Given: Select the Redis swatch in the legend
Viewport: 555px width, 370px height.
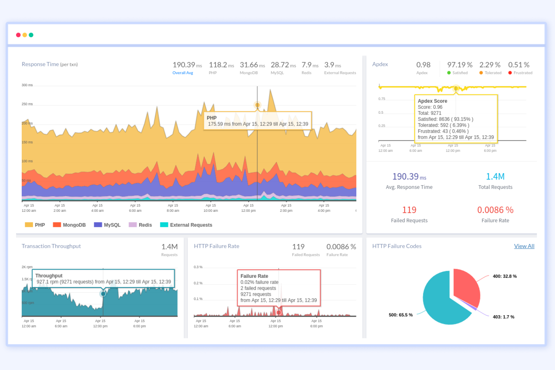Looking at the screenshot, I should (x=132, y=225).
